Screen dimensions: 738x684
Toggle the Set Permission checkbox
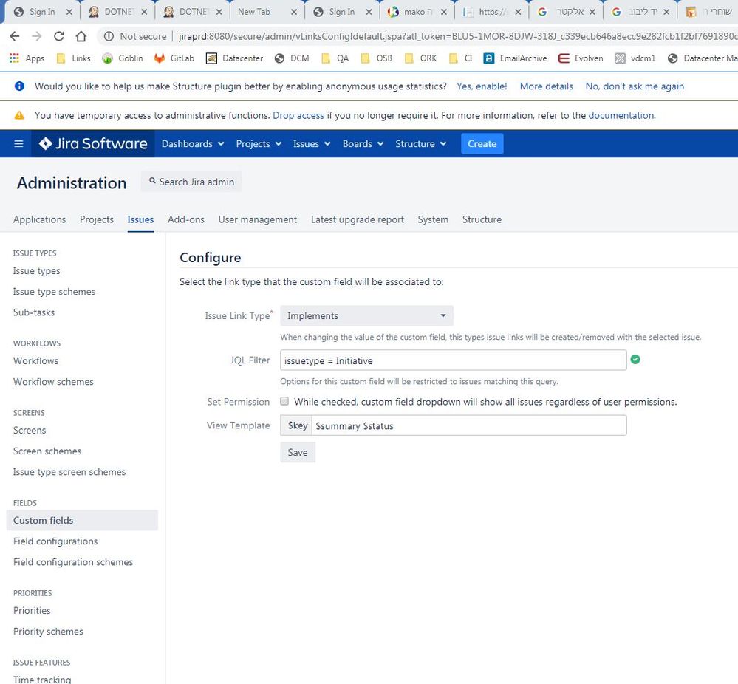284,401
